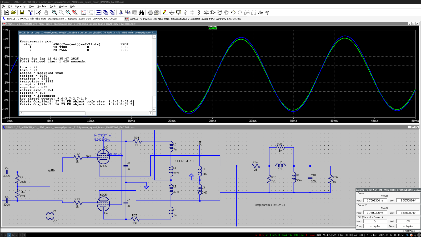Click the K L1 L2 L3 L4 1 directive

point(184,161)
